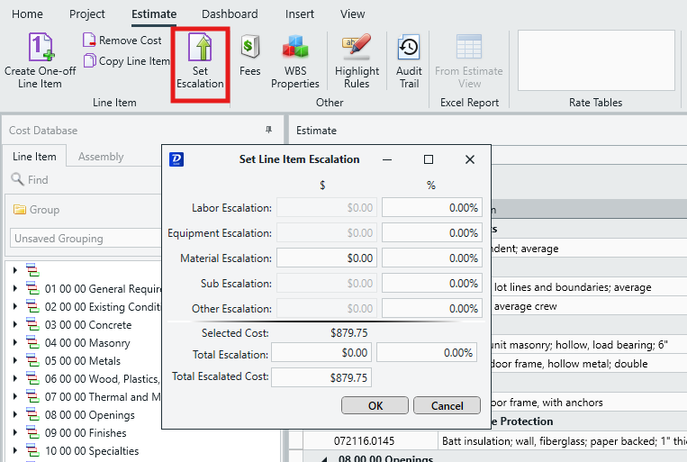The image size is (687, 462).
Task: Expand 08 00 00 Openings tree node
Action: pyautogui.click(x=14, y=415)
